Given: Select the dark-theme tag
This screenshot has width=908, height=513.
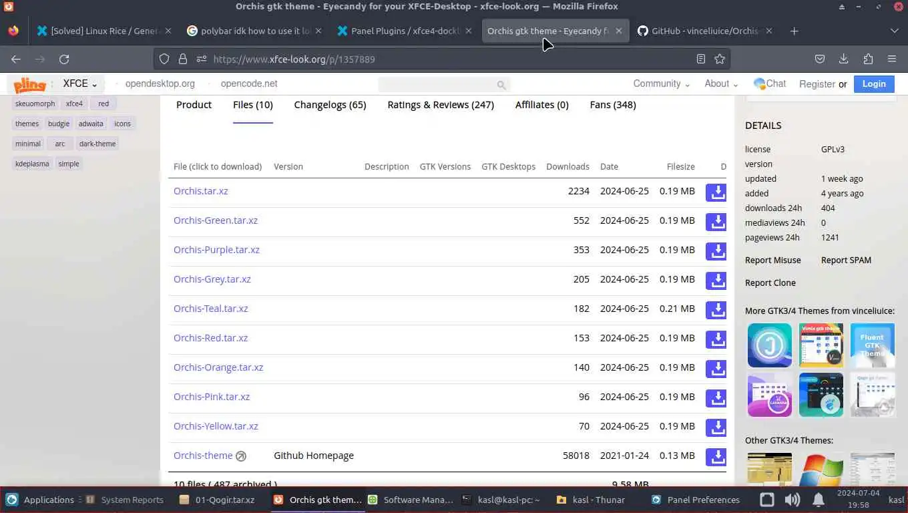Looking at the screenshot, I should (97, 144).
